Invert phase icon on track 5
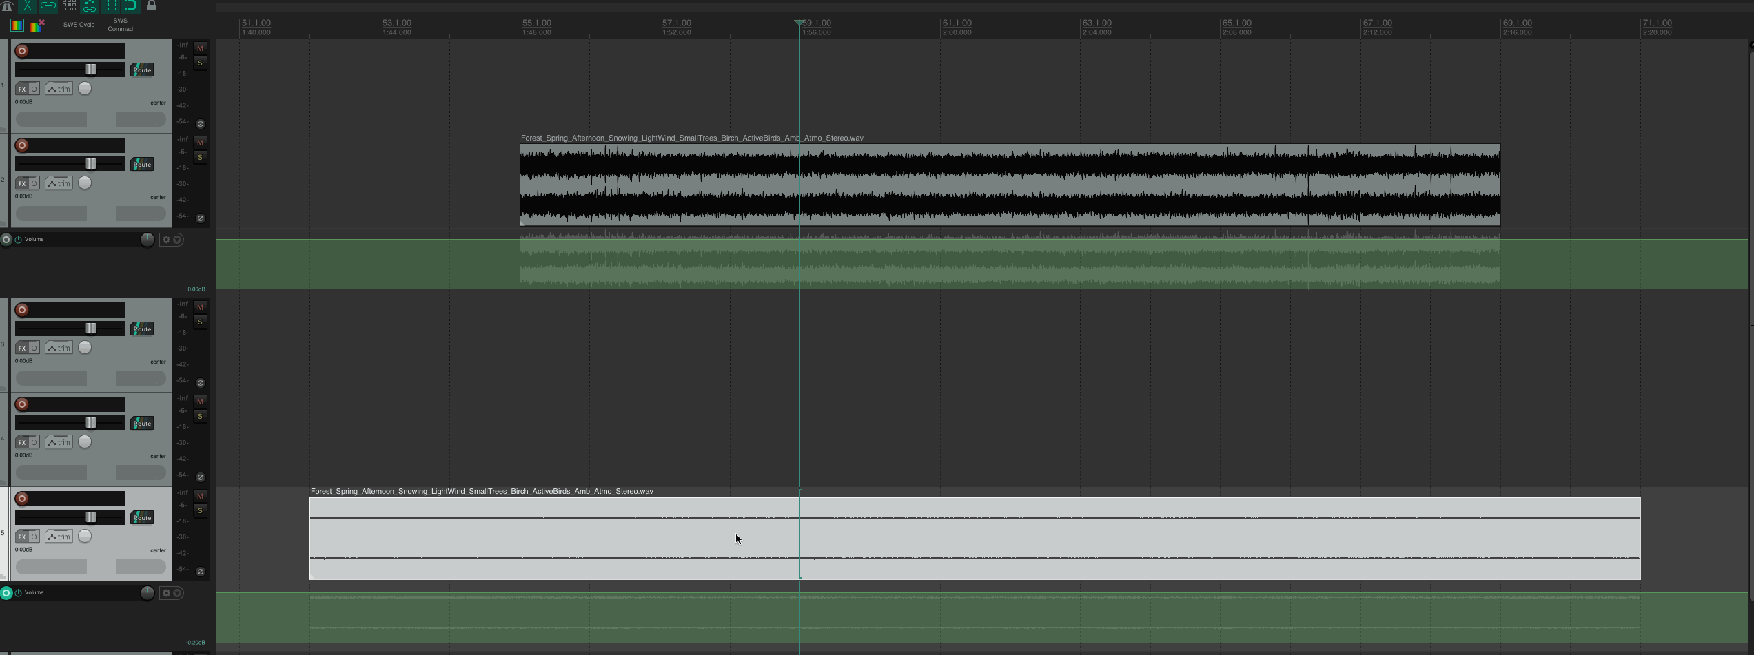The width and height of the screenshot is (1754, 655). [201, 572]
